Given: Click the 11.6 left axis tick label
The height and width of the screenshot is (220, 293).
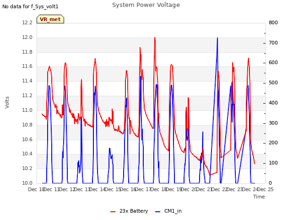Looking at the screenshot, I should 27,66.
